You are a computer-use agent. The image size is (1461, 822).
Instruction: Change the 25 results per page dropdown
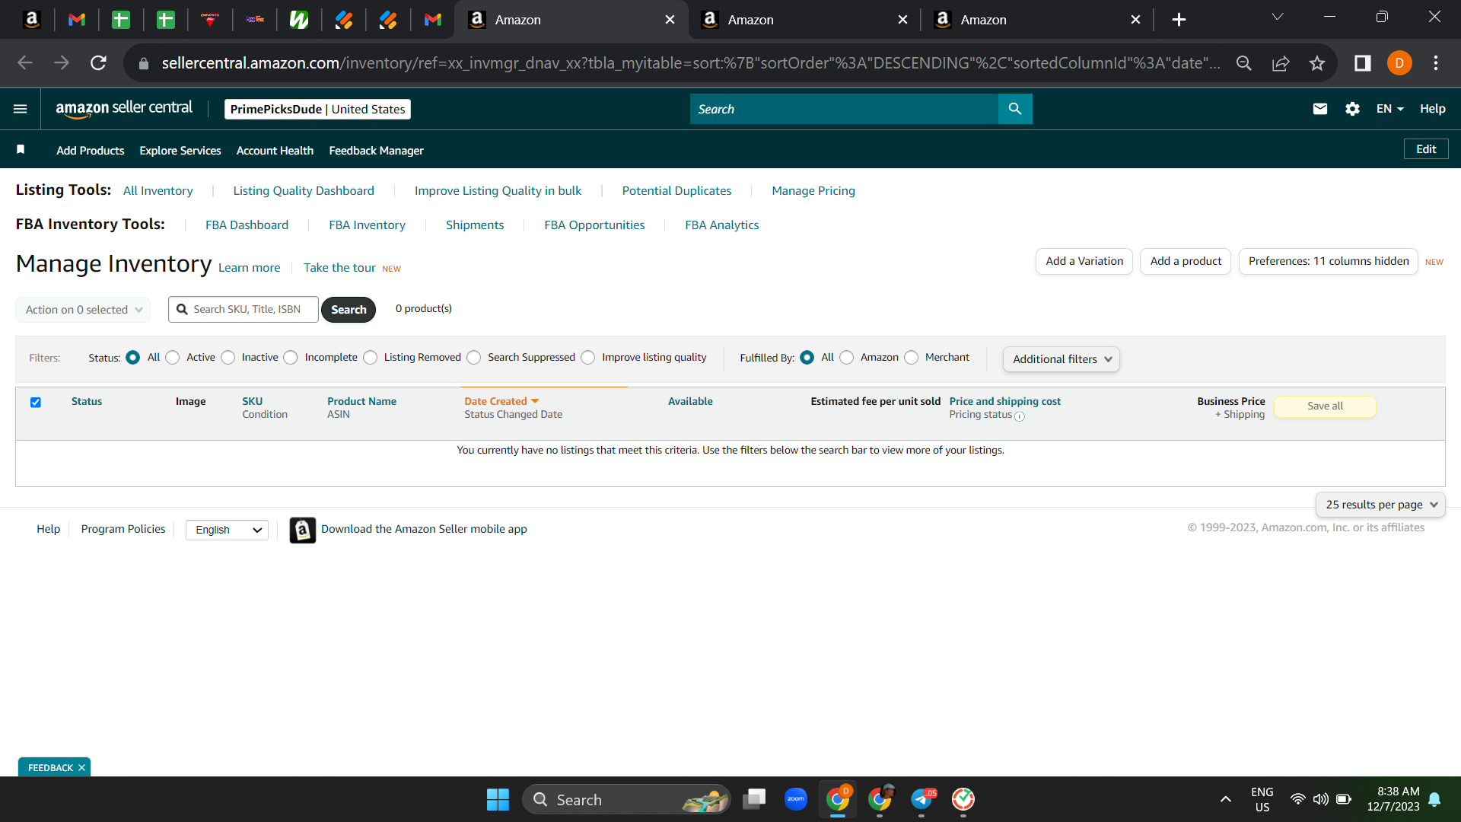coord(1380,505)
